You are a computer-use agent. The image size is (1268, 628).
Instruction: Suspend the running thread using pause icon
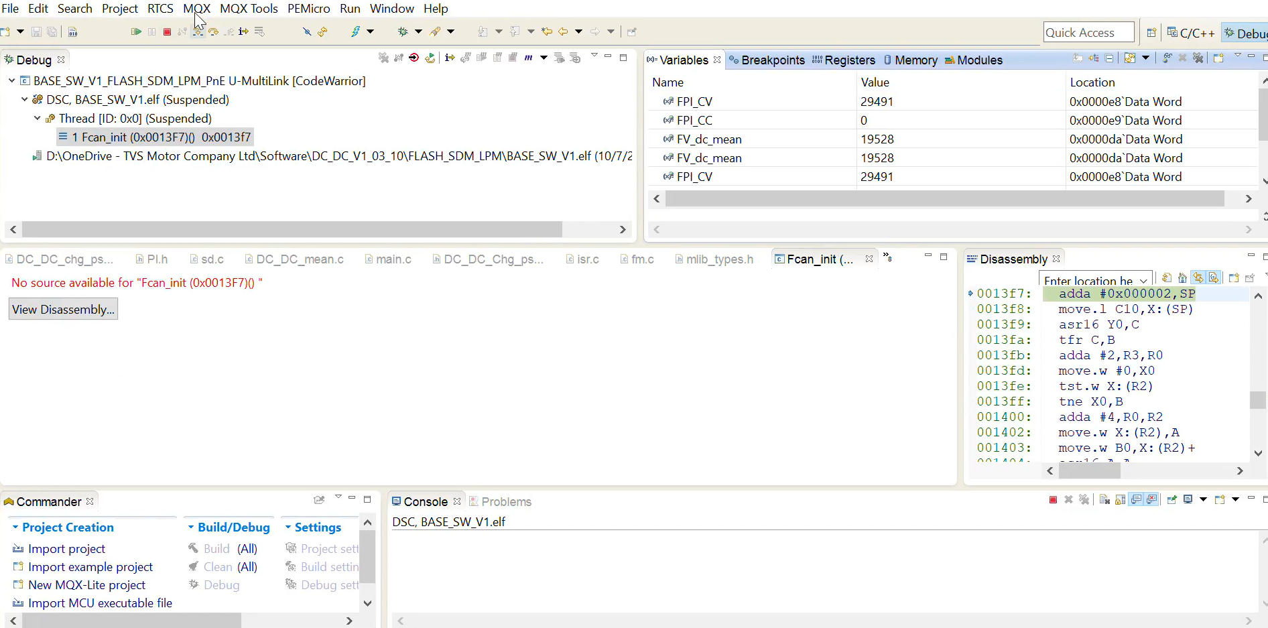[x=151, y=31]
